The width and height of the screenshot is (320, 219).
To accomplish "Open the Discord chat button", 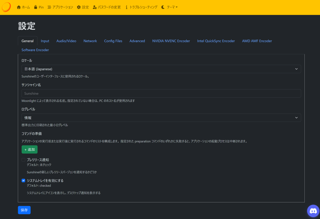I will tap(313, 211).
